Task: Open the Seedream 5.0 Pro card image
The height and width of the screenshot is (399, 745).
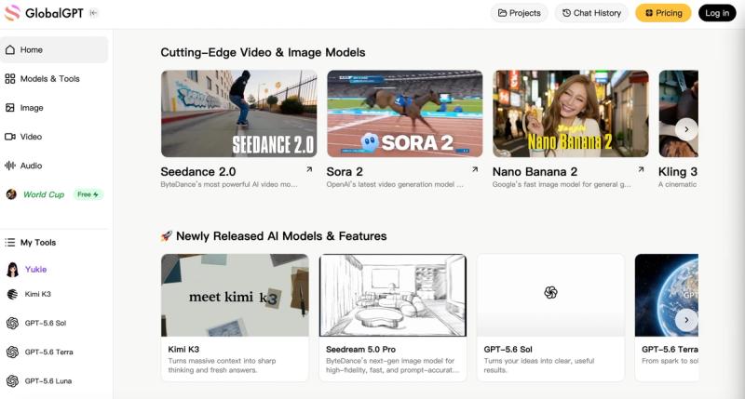Action: 393,295
